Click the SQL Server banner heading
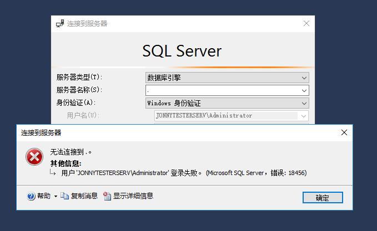 pos(182,51)
